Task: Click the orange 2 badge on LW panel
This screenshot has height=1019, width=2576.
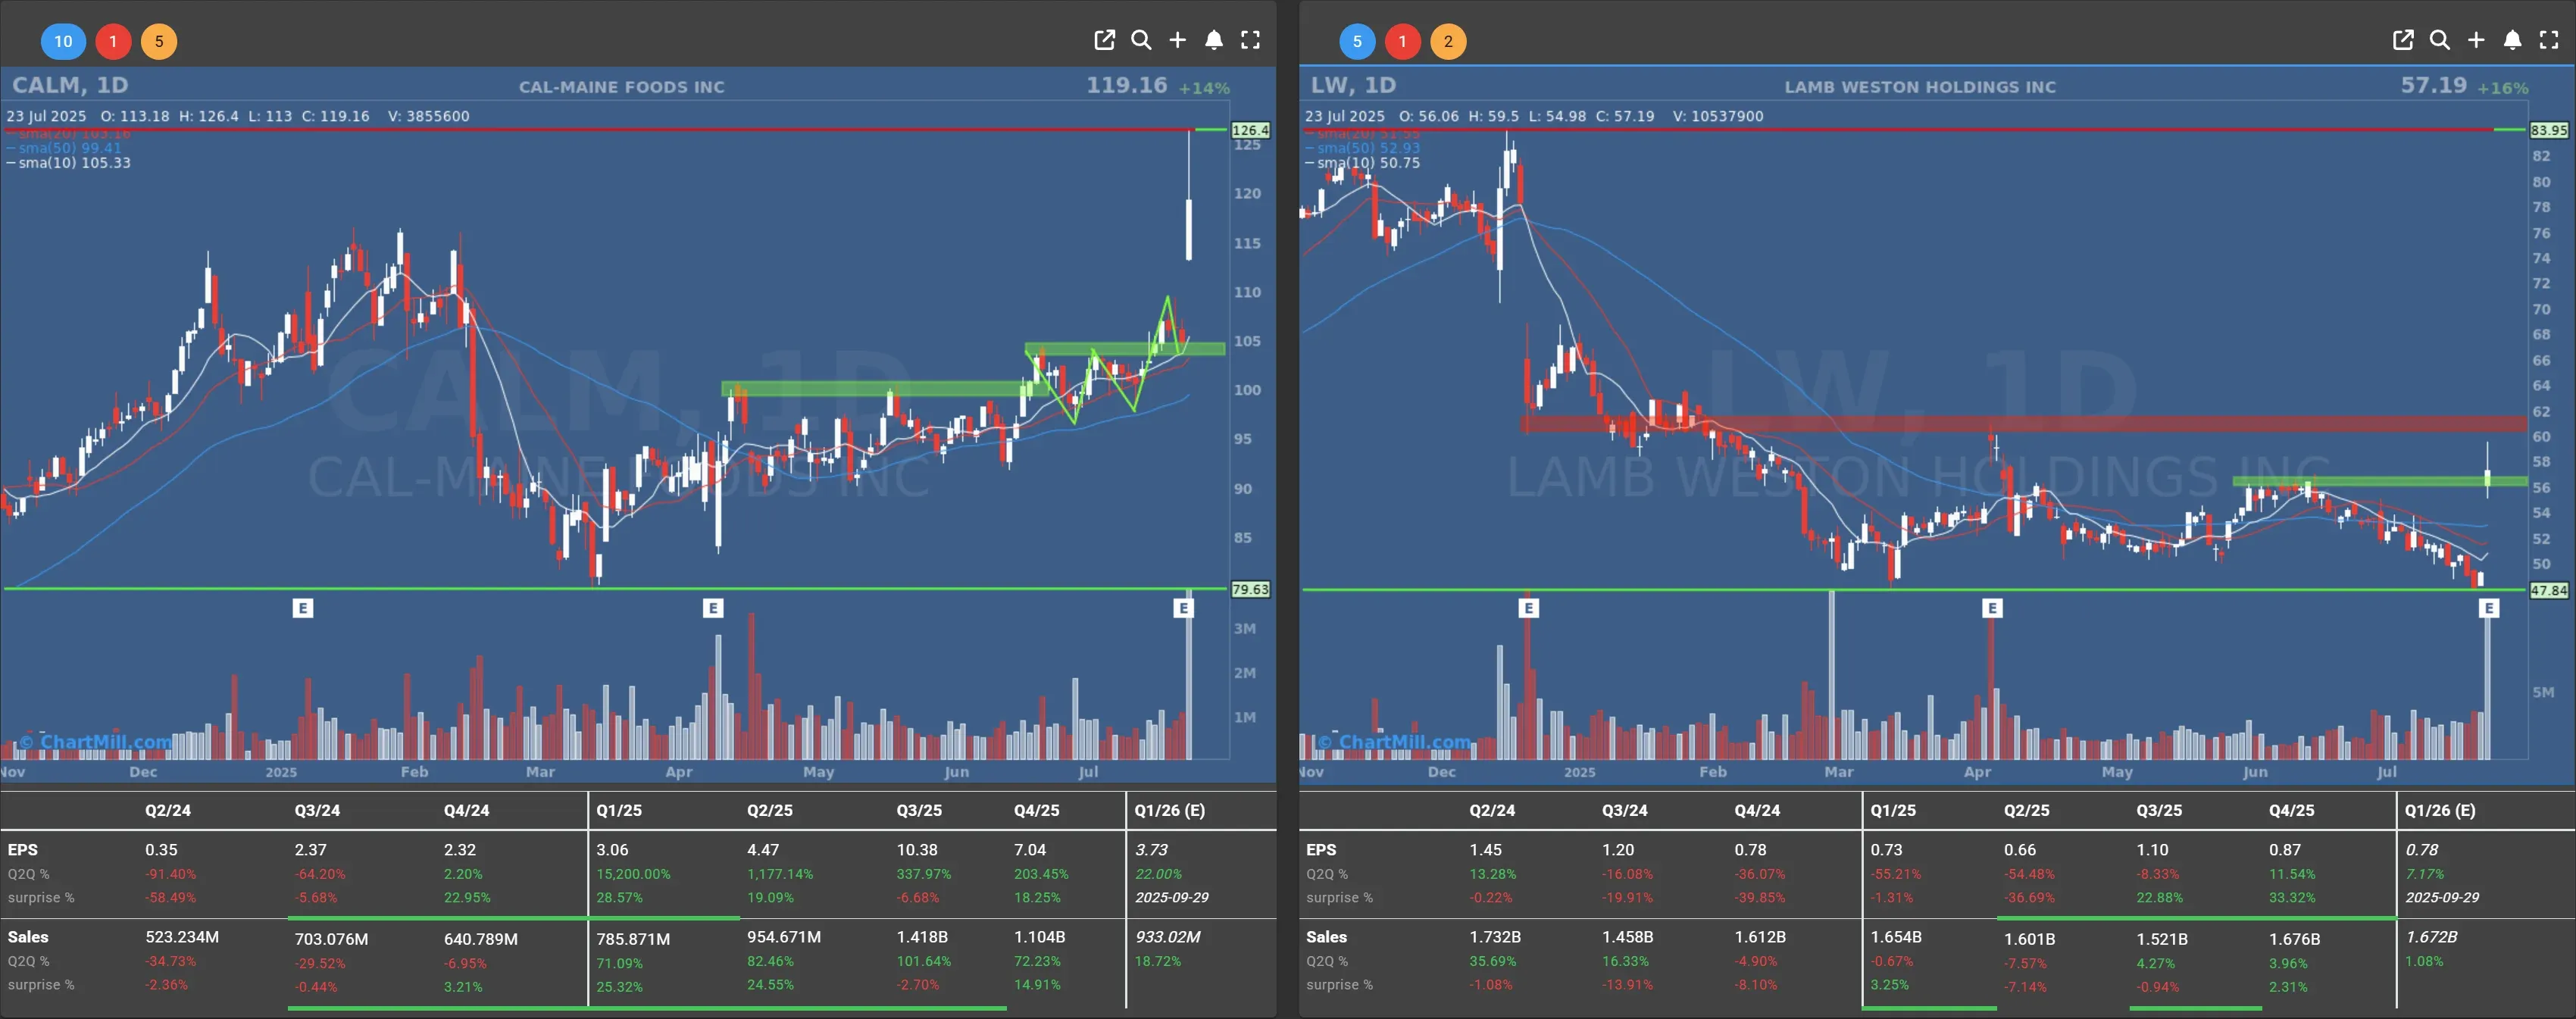Action: click(x=1448, y=41)
